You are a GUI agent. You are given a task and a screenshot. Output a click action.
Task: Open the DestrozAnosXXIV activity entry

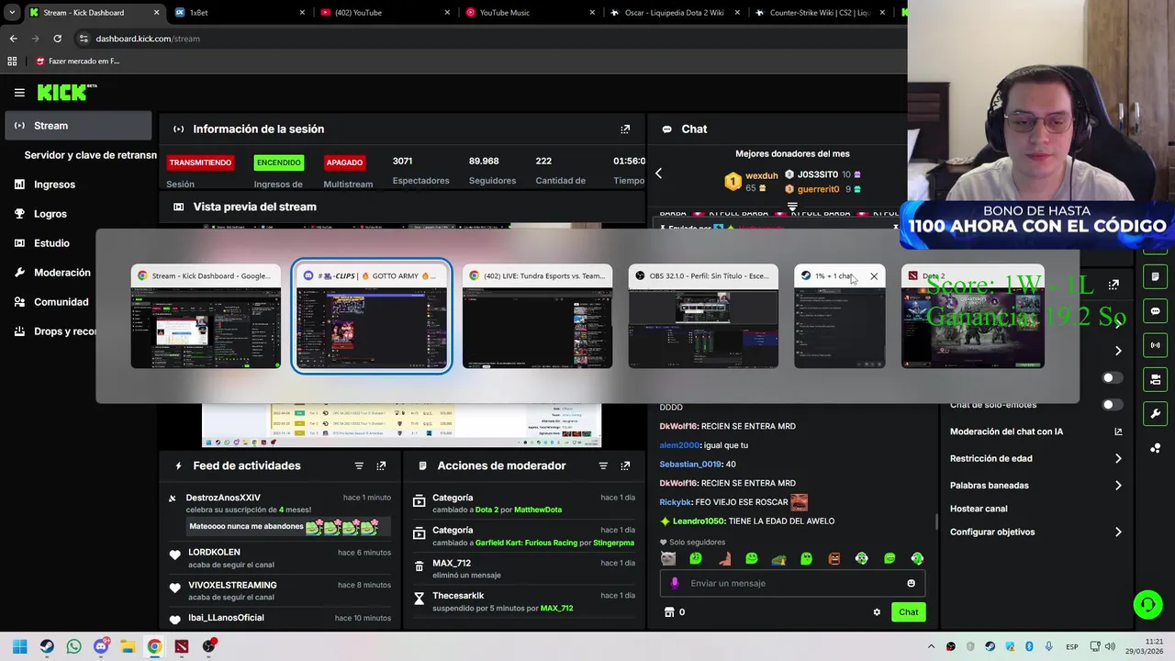point(280,516)
